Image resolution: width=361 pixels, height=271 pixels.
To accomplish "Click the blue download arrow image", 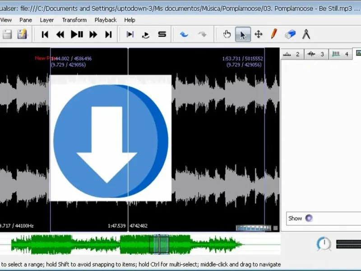I will (111, 138).
